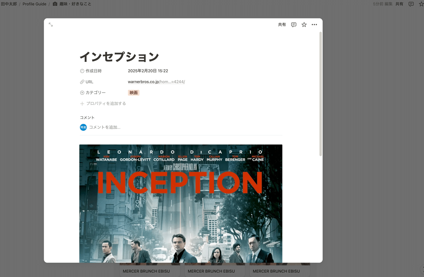The image size is (424, 277).
Task: Open the three-dot more menu in modal
Action: pyautogui.click(x=314, y=25)
